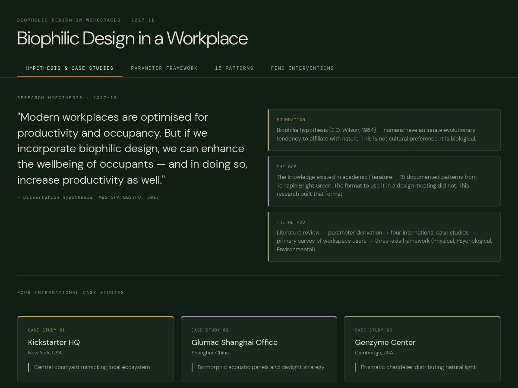518x388 pixels.
Task: Click Biomorphic acoustic panels and daylight strategy text
Action: [261, 367]
